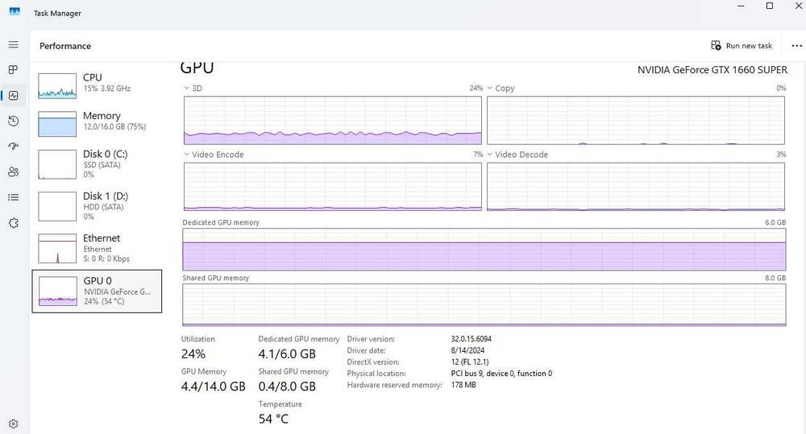Image resolution: width=806 pixels, height=434 pixels.
Task: Go to the Processes page icon
Action: (13, 70)
